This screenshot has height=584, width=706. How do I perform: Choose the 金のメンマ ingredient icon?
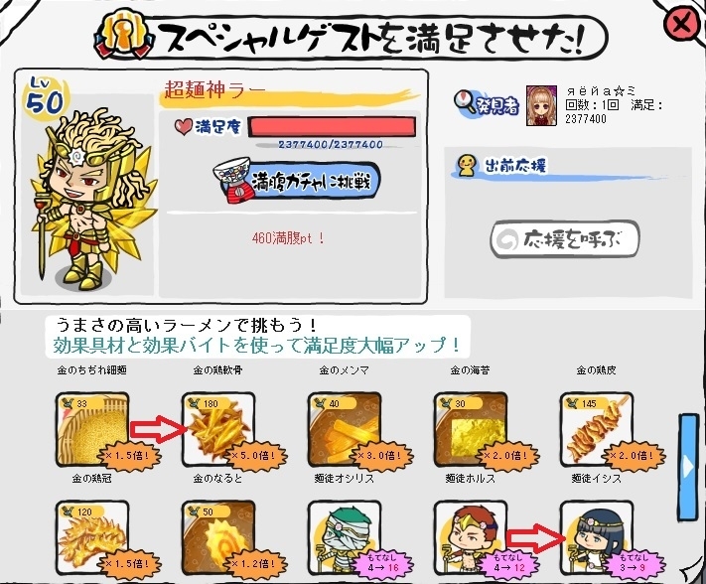(x=345, y=429)
